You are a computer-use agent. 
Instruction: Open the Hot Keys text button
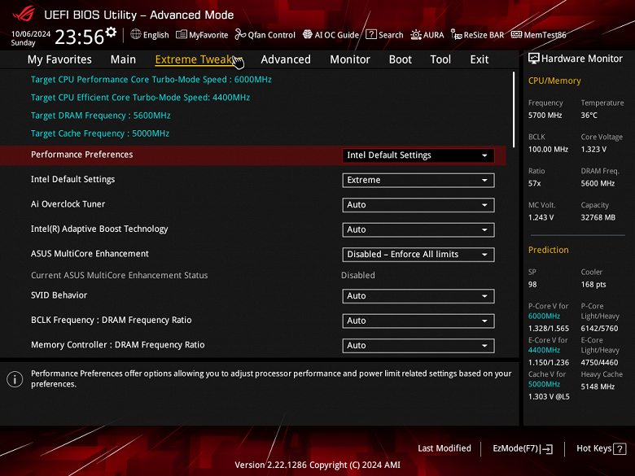tap(593, 448)
